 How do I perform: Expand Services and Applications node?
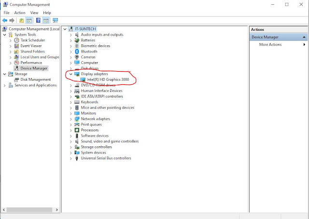[x=4, y=85]
